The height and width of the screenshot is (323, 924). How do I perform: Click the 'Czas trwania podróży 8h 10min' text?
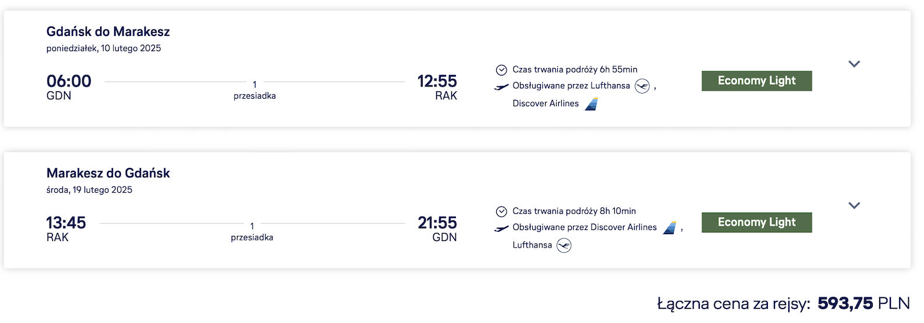(x=574, y=211)
